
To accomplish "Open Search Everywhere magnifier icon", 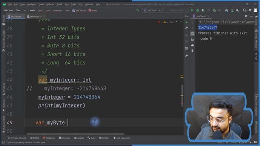I will 245,10.
